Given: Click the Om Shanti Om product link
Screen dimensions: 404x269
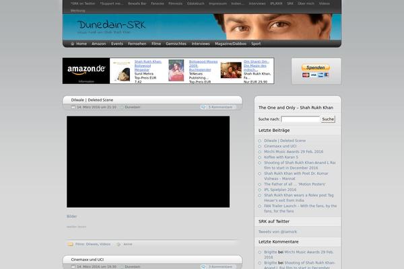Looking at the screenshot, I should point(256,66).
